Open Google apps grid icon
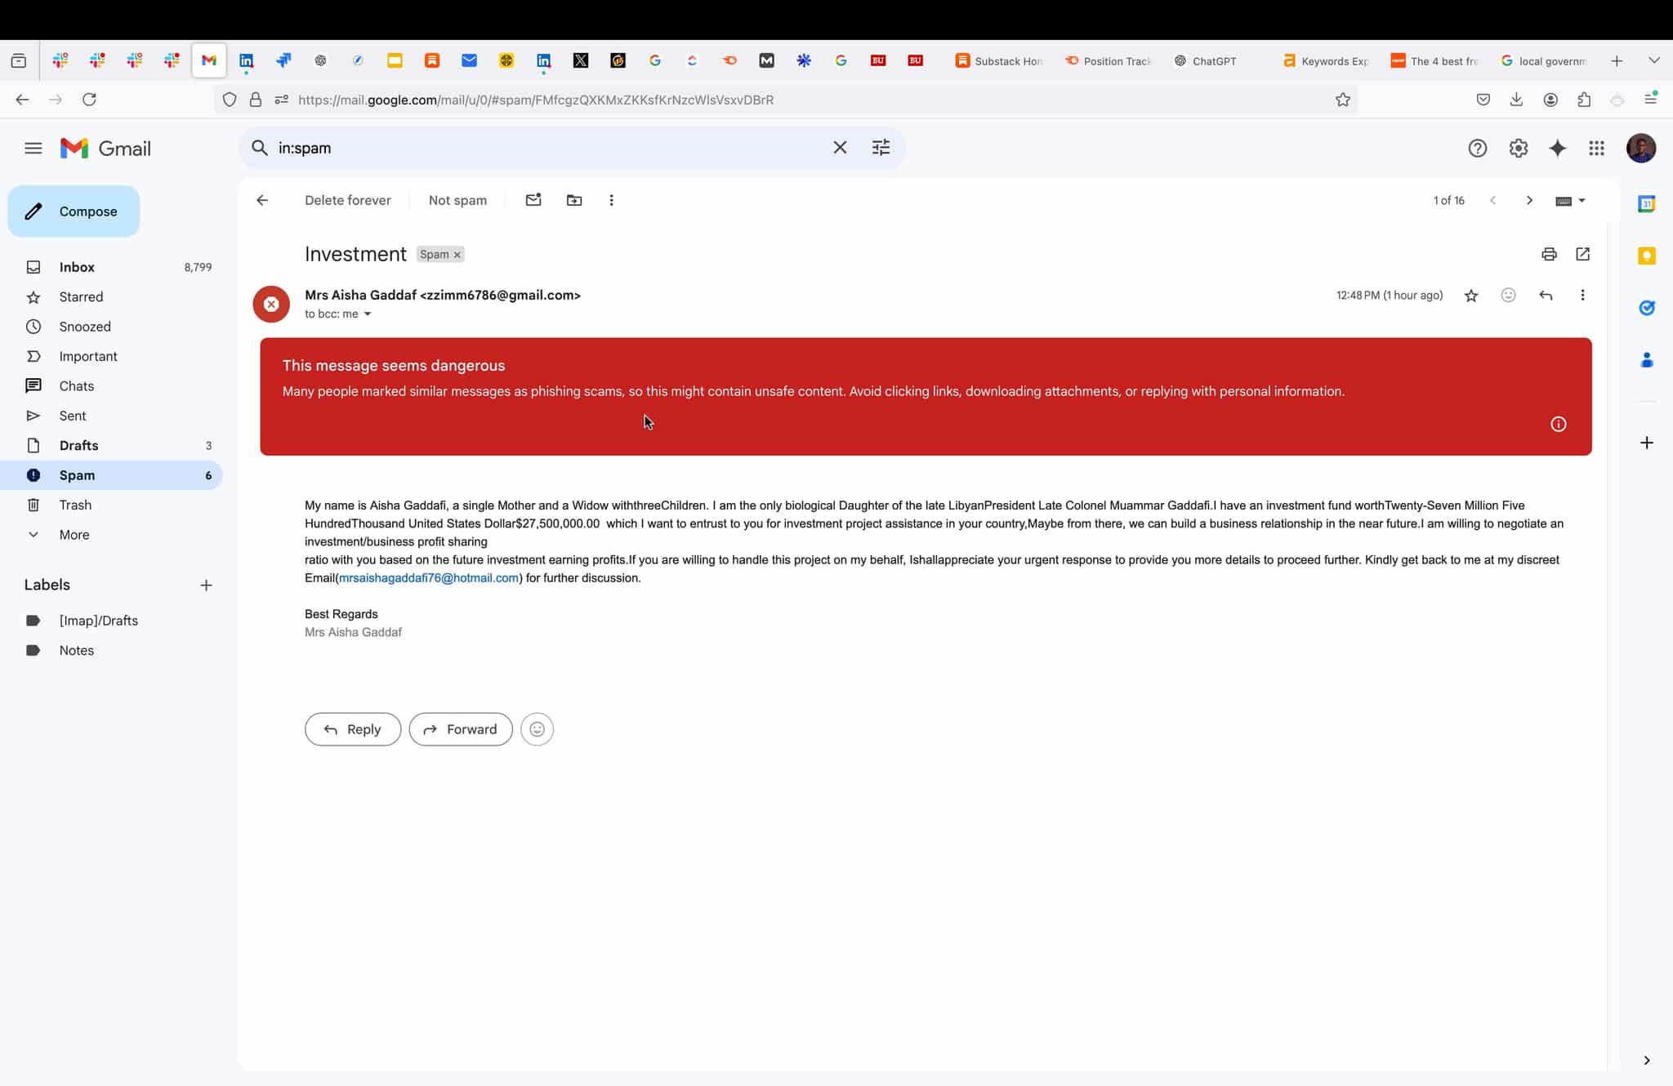The image size is (1673, 1086). pyautogui.click(x=1596, y=148)
